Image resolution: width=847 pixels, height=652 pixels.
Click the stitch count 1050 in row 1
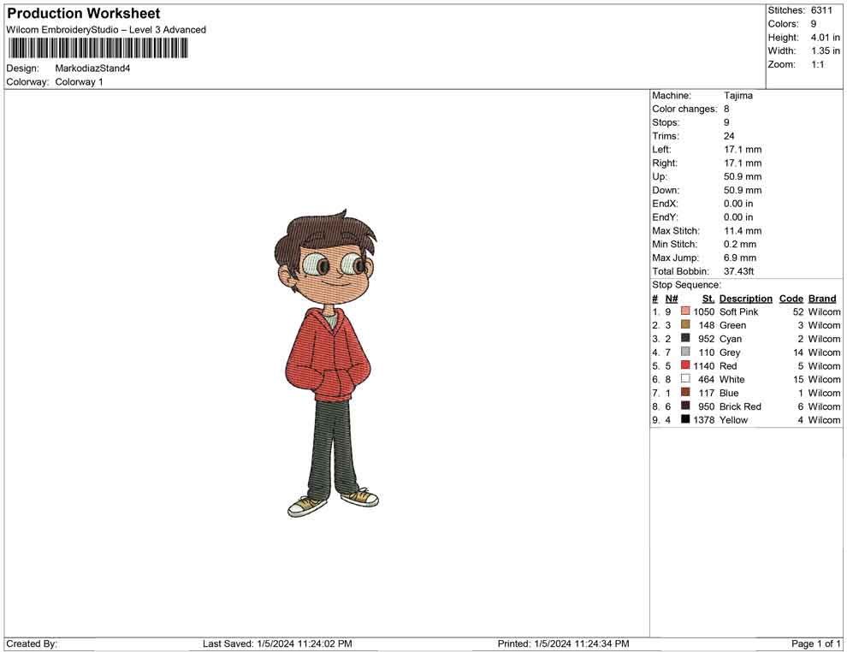[x=704, y=311]
